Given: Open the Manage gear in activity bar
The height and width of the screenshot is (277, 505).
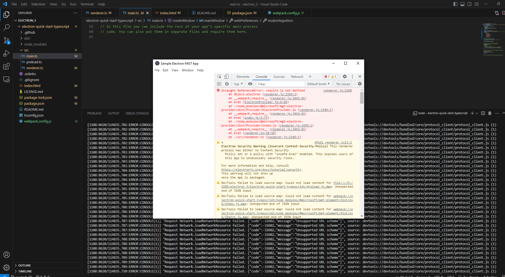Looking at the screenshot, I should coord(6,268).
